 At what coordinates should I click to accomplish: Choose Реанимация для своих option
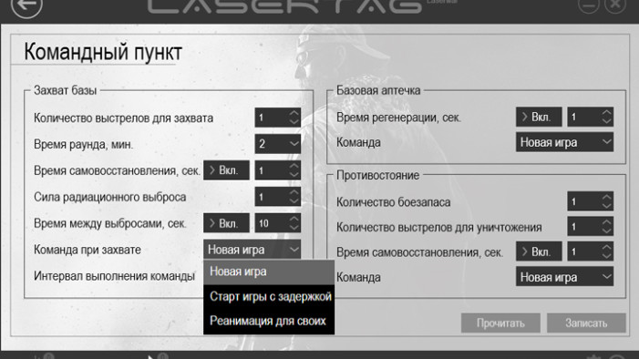coord(269,321)
